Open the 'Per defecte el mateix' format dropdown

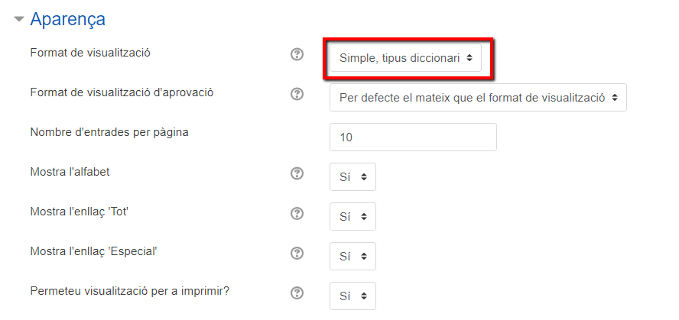point(478,97)
